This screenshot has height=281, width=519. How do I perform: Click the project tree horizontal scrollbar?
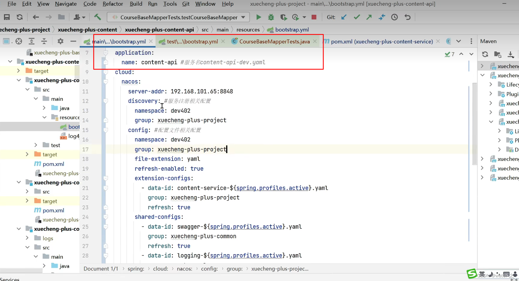tap(21, 271)
